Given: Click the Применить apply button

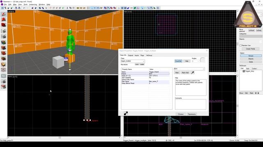Looking at the screenshot, I should coord(192,114).
